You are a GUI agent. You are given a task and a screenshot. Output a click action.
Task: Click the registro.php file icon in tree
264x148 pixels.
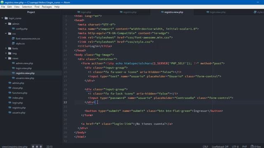10,108
